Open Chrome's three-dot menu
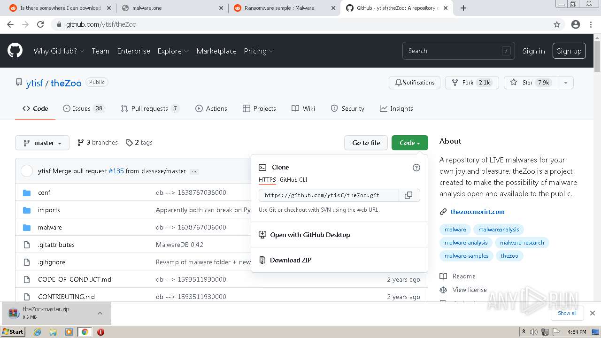Screen dimensions: 601x338 [591, 24]
